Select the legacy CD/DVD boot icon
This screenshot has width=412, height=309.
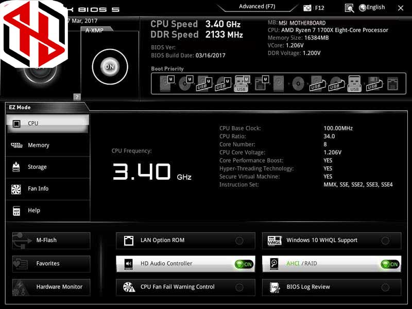(x=298, y=84)
